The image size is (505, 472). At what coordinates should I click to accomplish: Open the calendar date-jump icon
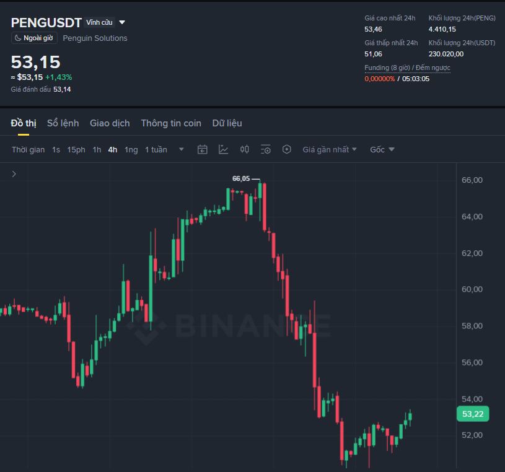click(x=202, y=149)
